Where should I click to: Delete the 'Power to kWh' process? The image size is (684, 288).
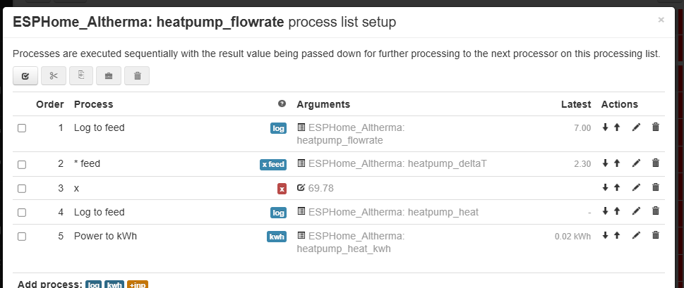coord(655,236)
